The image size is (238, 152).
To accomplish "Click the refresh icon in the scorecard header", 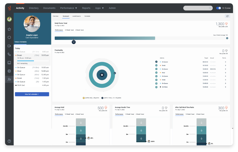I will pos(227,16).
